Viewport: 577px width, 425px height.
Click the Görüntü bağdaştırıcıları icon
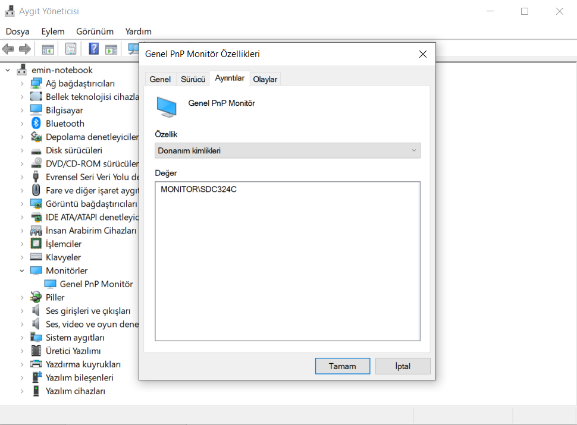pos(36,204)
